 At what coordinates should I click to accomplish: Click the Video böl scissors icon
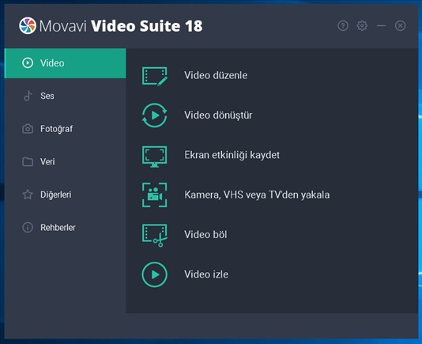(x=154, y=235)
